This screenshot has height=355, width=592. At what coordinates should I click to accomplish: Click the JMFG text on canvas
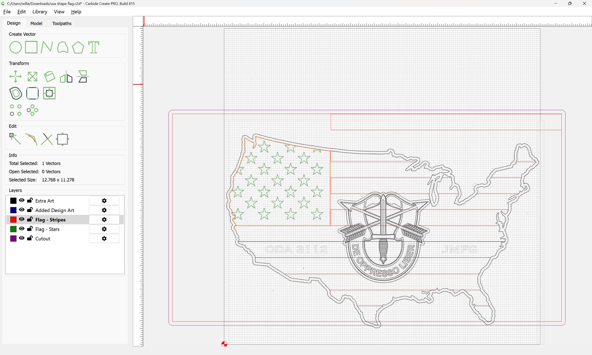[459, 249]
